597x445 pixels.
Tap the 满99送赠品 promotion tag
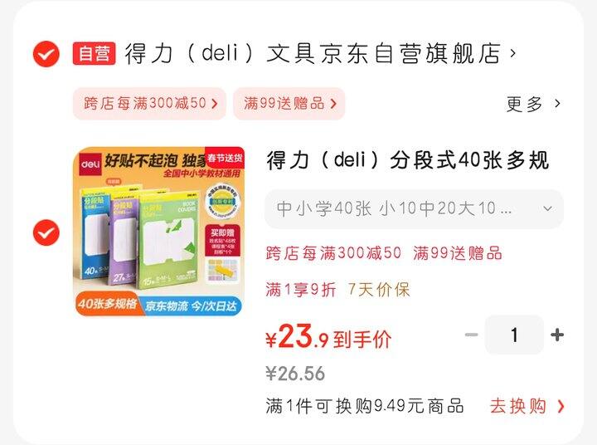coord(289,103)
